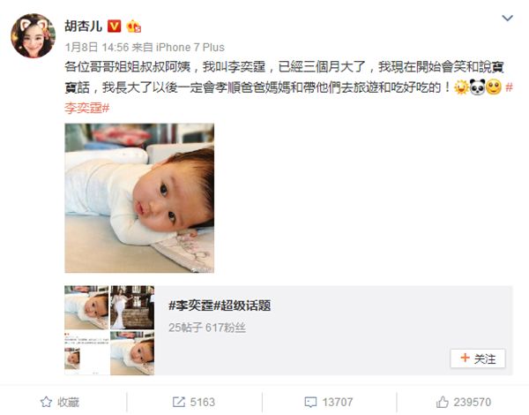The image size is (529, 415).
Task: Open the 胡杏儿 username link
Action: (84, 26)
